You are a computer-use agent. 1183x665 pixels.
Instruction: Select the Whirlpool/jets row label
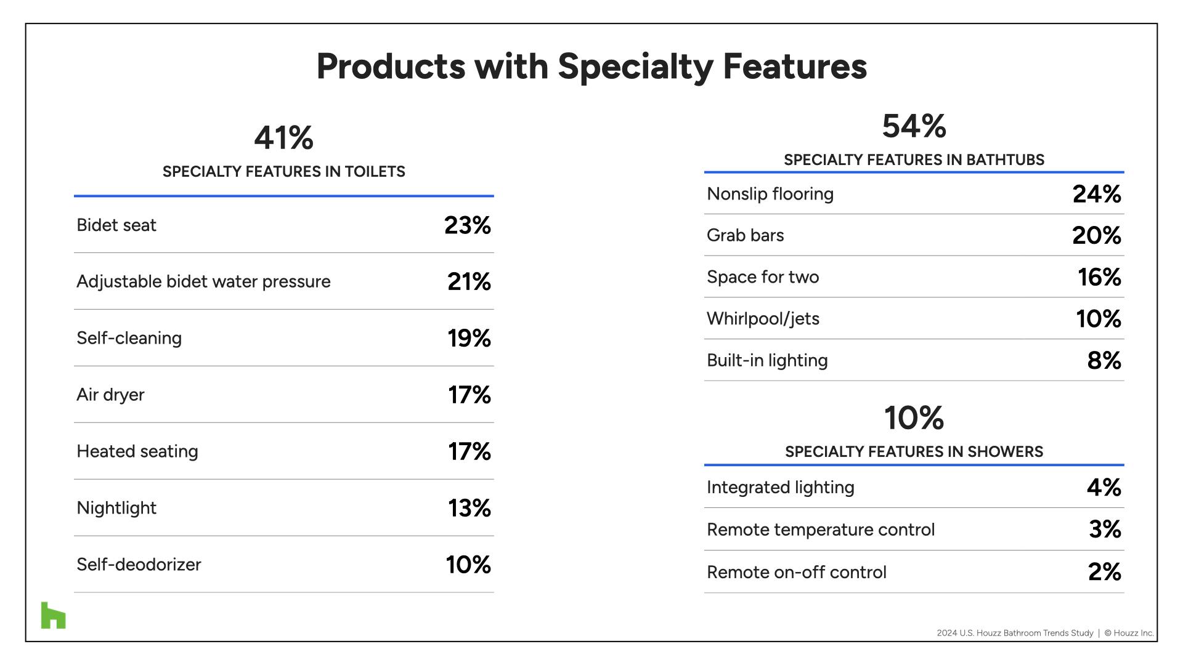[763, 319]
